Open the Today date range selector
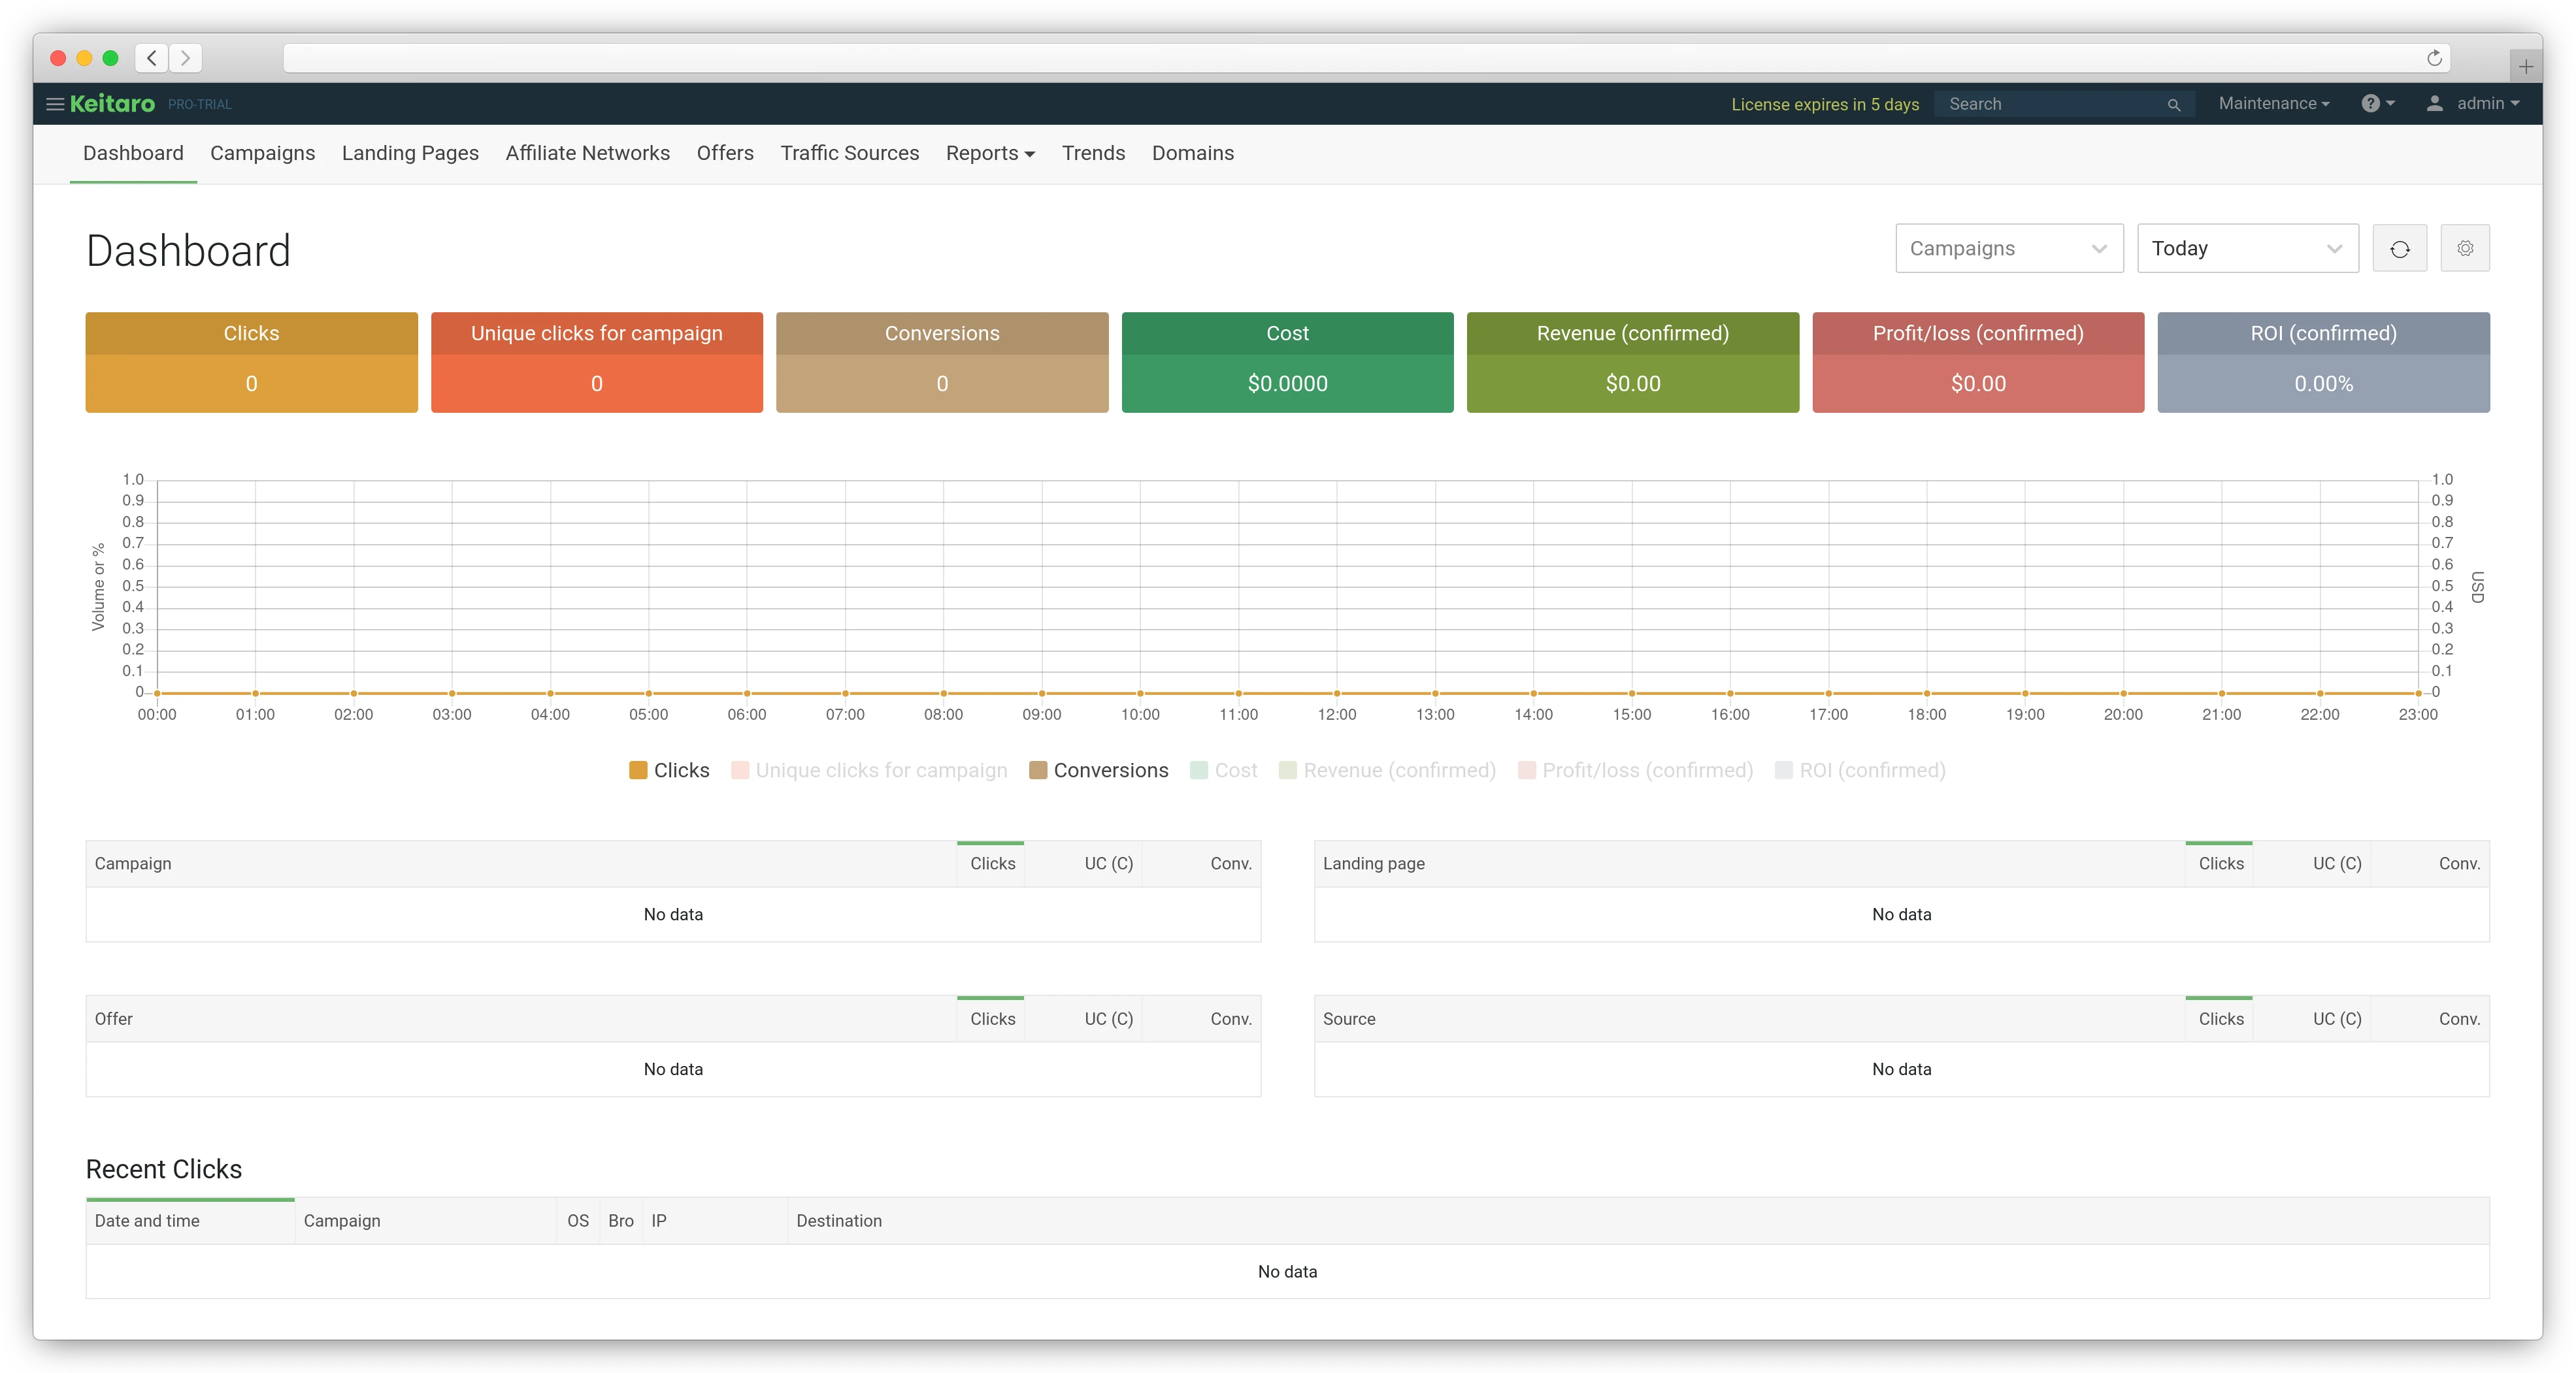The image size is (2576, 1373). (2247, 248)
